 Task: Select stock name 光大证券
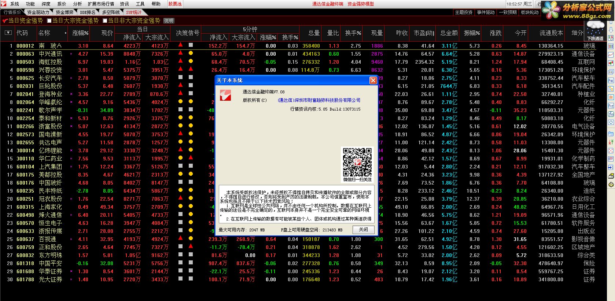coord(51,279)
